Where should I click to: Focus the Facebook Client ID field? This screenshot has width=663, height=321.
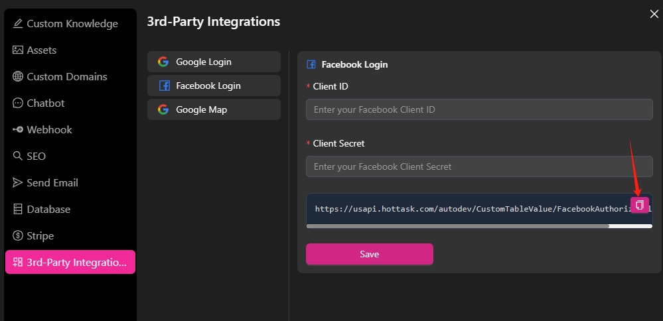pos(479,109)
